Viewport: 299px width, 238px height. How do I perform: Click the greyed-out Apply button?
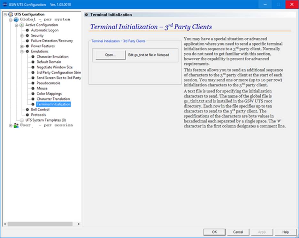[262, 232]
